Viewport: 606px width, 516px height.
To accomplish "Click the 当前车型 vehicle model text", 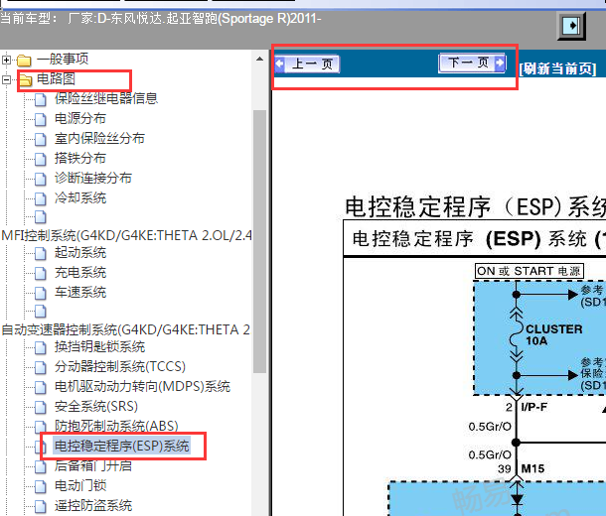I will (x=160, y=18).
